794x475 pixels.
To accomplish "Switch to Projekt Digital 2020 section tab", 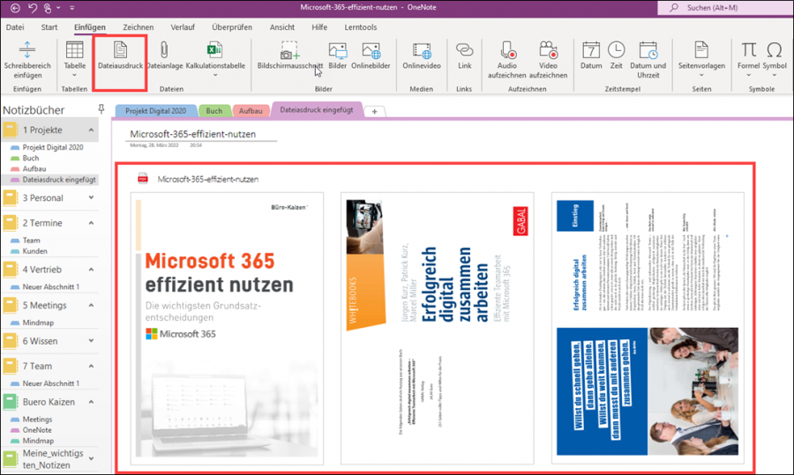I will 155,111.
